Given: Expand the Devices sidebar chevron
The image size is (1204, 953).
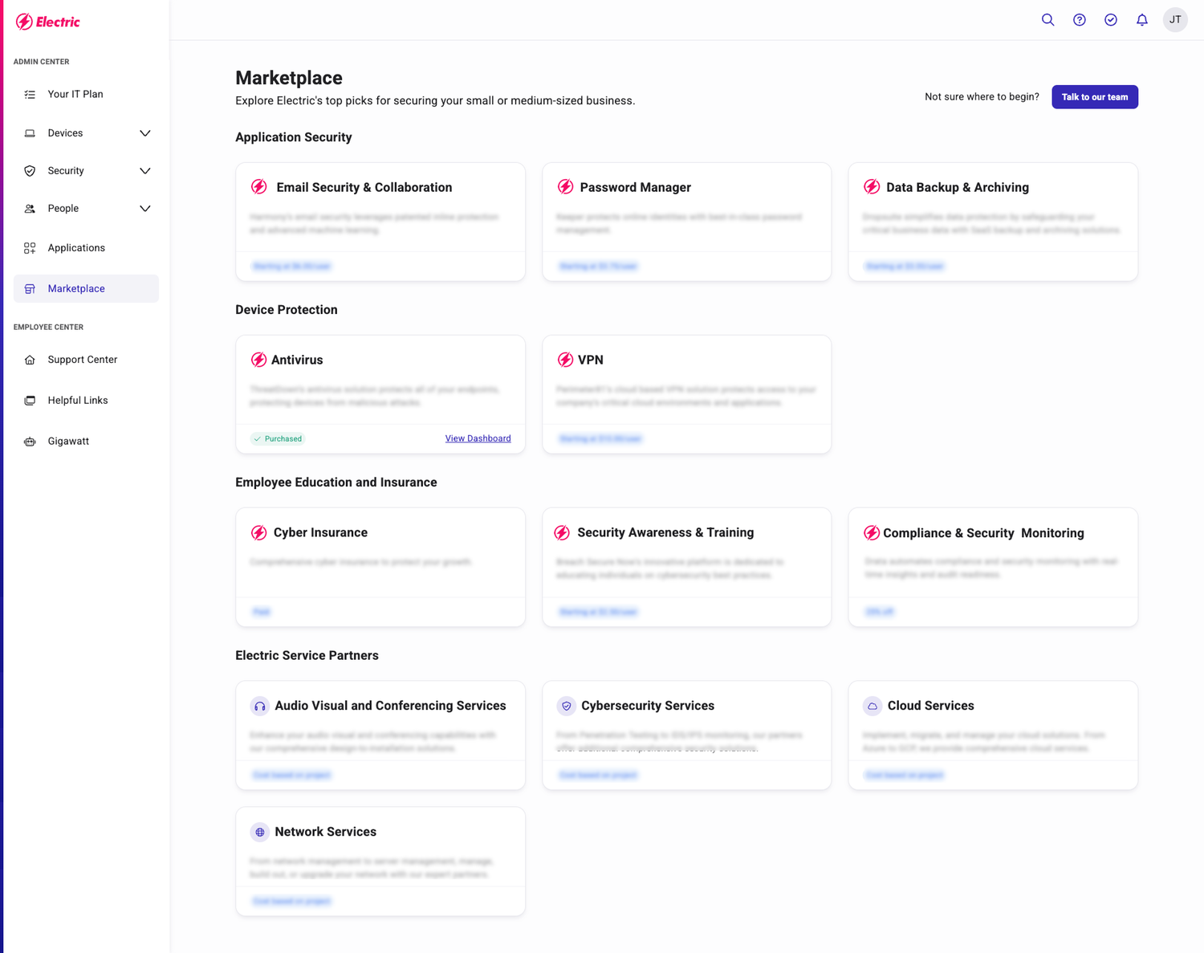Looking at the screenshot, I should 144,133.
